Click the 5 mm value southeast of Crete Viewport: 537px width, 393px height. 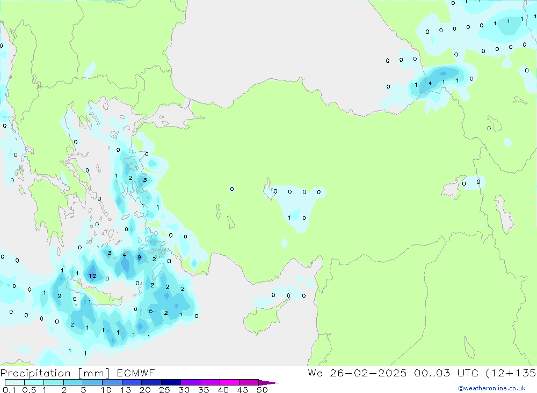(x=151, y=311)
